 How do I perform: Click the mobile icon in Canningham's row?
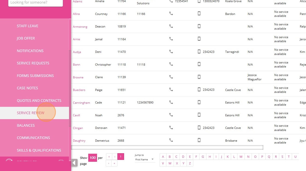point(199,102)
